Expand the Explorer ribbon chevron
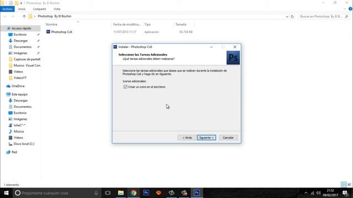 coord(345,9)
